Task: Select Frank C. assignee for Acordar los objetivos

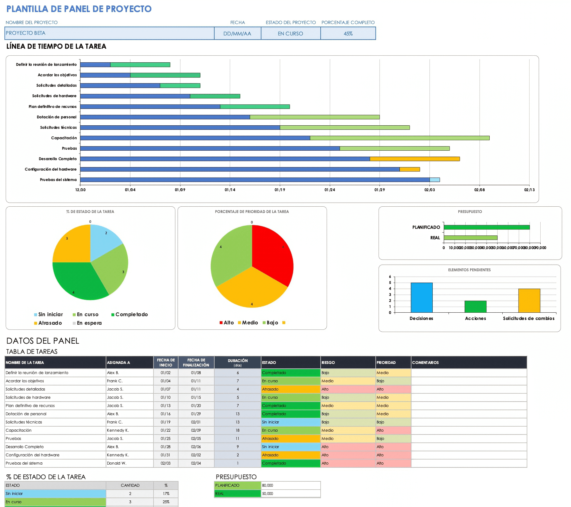Action: click(x=130, y=381)
